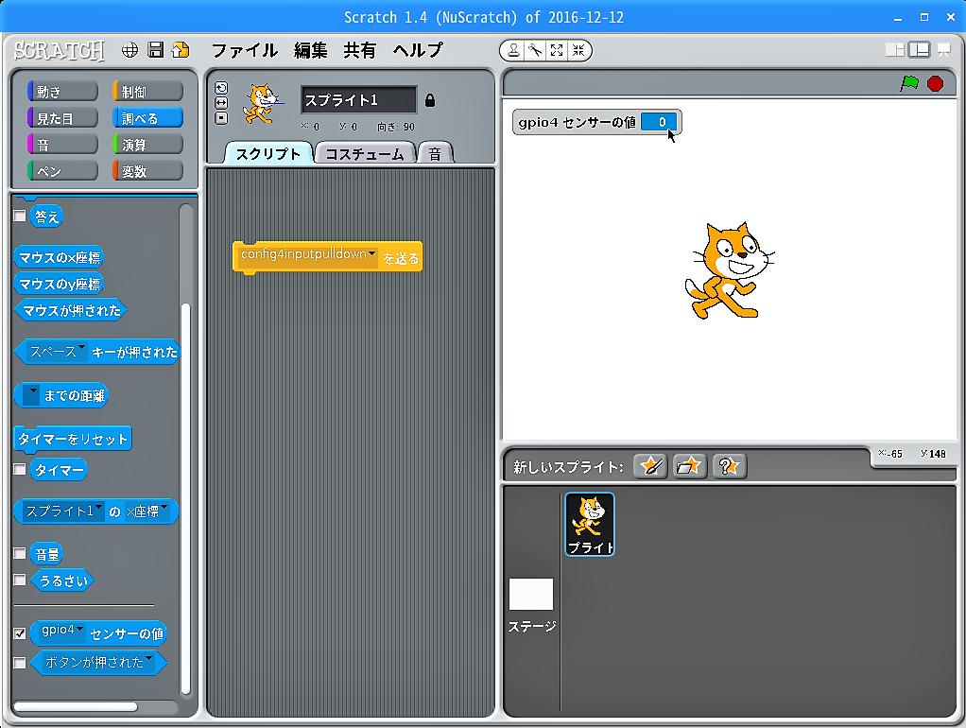Show the 調べる block category
The image size is (966, 728).
[147, 118]
